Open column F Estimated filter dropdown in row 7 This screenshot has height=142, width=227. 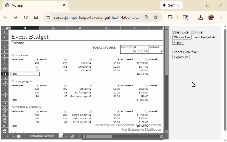point(147,59)
